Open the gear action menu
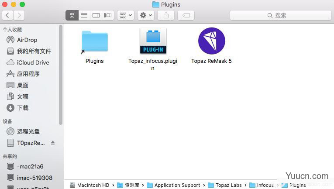334x189 pixels. [146, 15]
